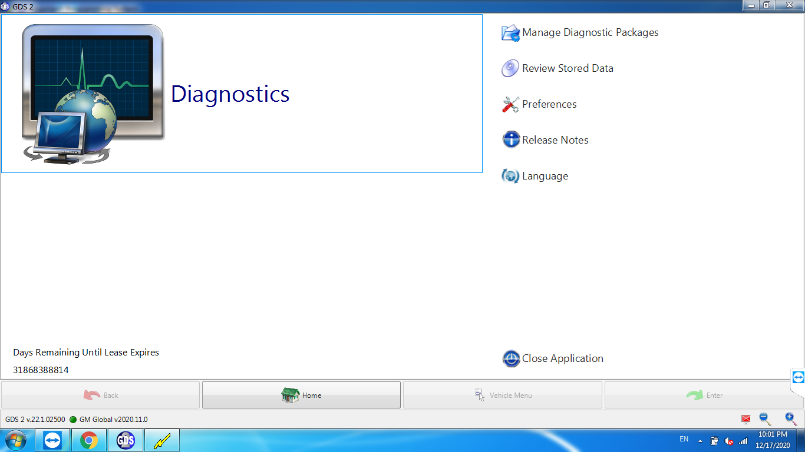This screenshot has width=805, height=452.
Task: Select Close Application
Action: (563, 358)
